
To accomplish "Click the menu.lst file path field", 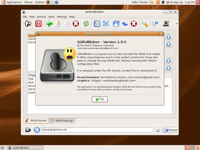I will click(x=97, y=130).
